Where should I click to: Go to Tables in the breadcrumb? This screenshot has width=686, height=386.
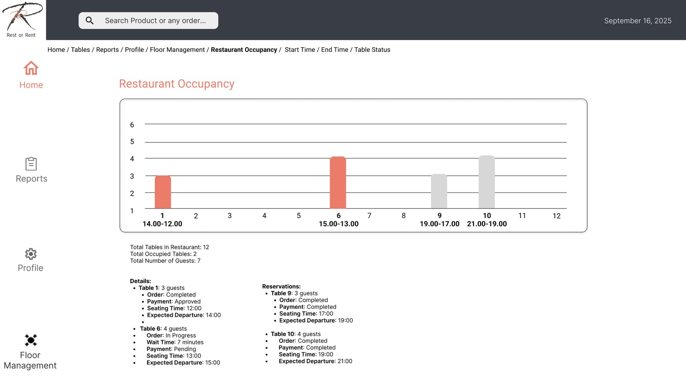80,50
